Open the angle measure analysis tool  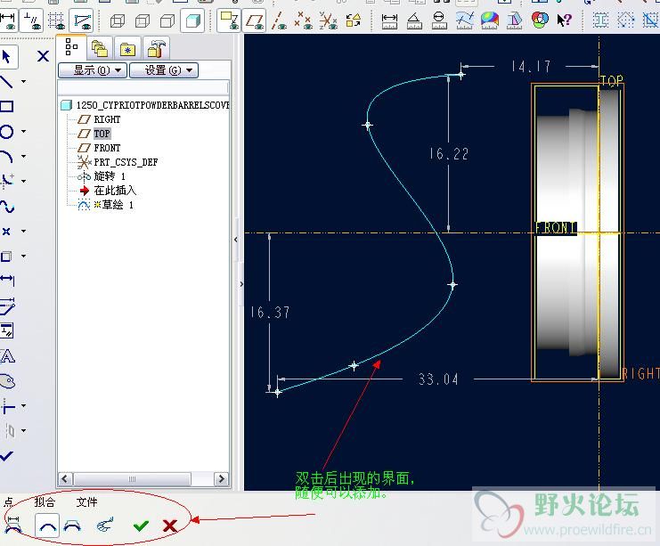[414, 20]
